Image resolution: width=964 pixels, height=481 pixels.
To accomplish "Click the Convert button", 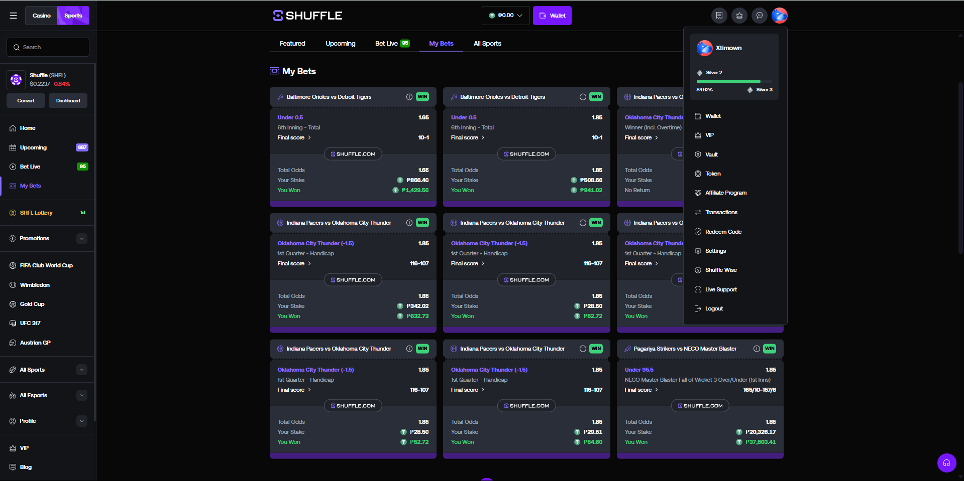I will (26, 101).
